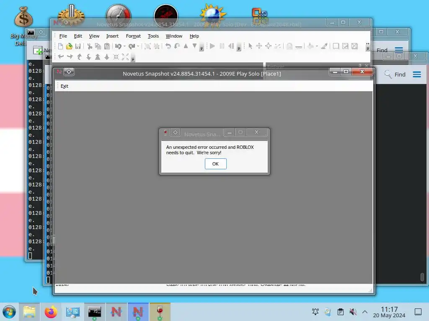
Task: Open the Undo history dropdown arrow
Action: [124, 46]
